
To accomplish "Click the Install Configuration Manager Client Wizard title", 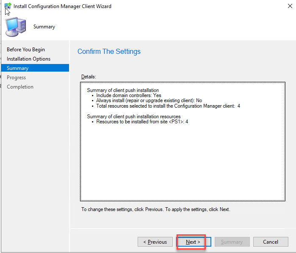I will coord(62,6).
